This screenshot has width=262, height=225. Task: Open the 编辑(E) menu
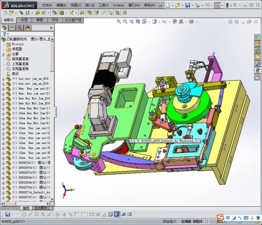click(61, 6)
